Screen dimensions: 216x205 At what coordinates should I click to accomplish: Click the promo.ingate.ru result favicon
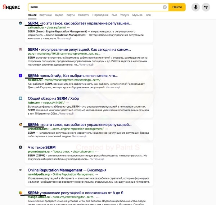click(21, 147)
